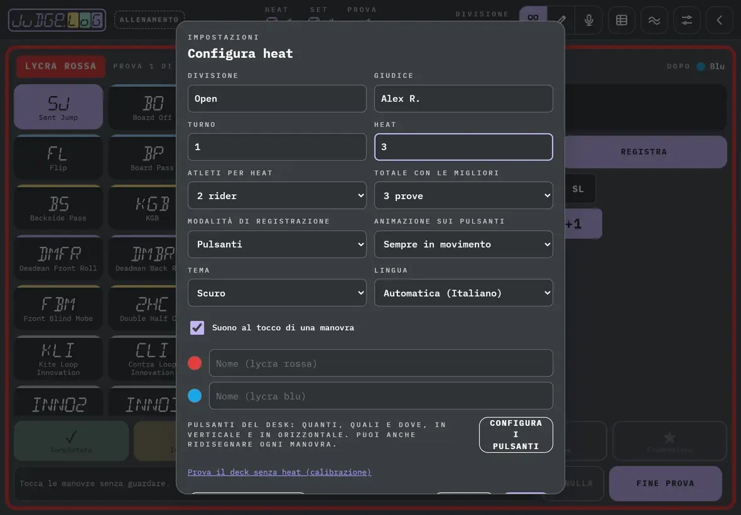Image resolution: width=741 pixels, height=515 pixels.
Task: Tap the DMFR Deadman Front Roll button
Action: (x=58, y=257)
